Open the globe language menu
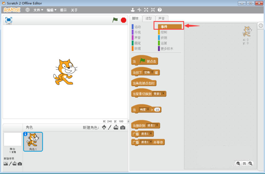This screenshot has height=174, width=265. [x=27, y=10]
